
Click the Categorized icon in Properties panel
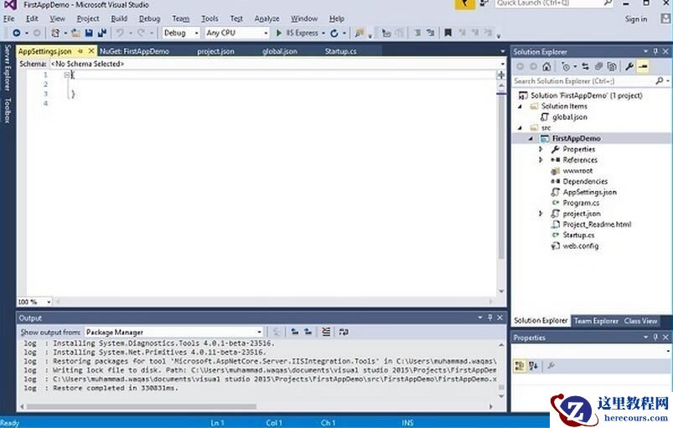tap(520, 366)
